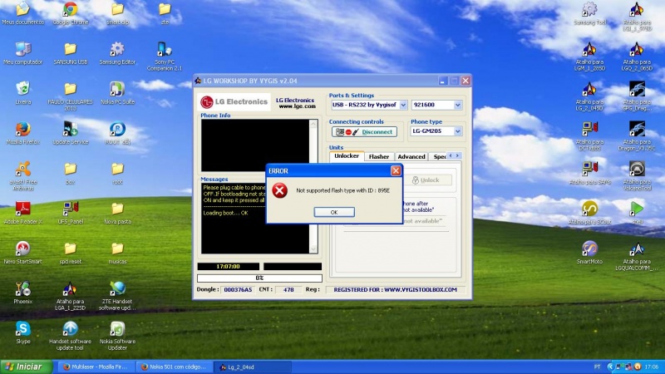This screenshot has width=665, height=374.
Task: Select the Meus documentos desktop icon
Action: (x=23, y=14)
